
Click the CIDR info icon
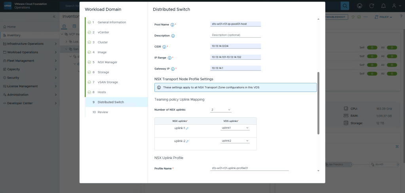coord(164,47)
